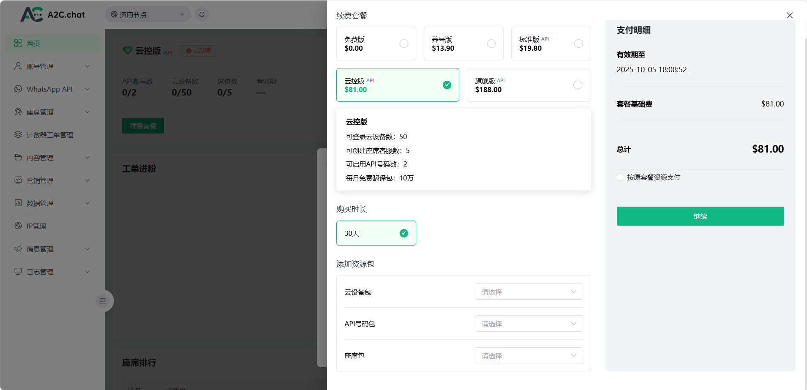
Task: Close the 续费套餐 drawer panel
Action: pos(789,15)
